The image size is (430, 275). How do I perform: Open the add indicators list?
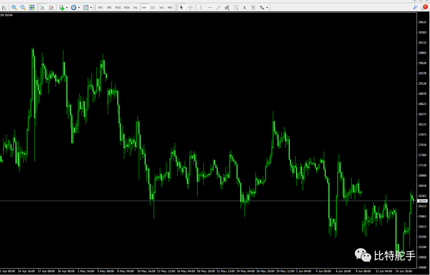[62, 8]
